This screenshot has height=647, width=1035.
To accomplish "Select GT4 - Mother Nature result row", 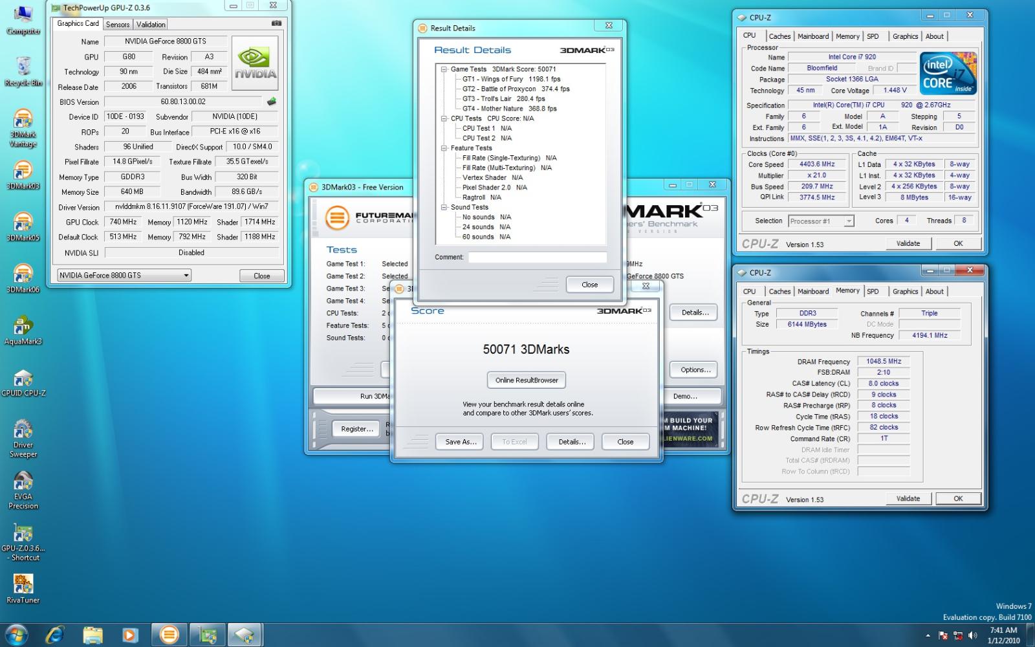I will [509, 109].
